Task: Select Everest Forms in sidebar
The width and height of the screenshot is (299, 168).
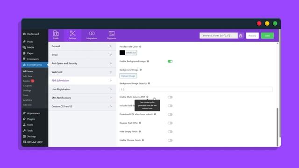Action: (x=35, y=65)
